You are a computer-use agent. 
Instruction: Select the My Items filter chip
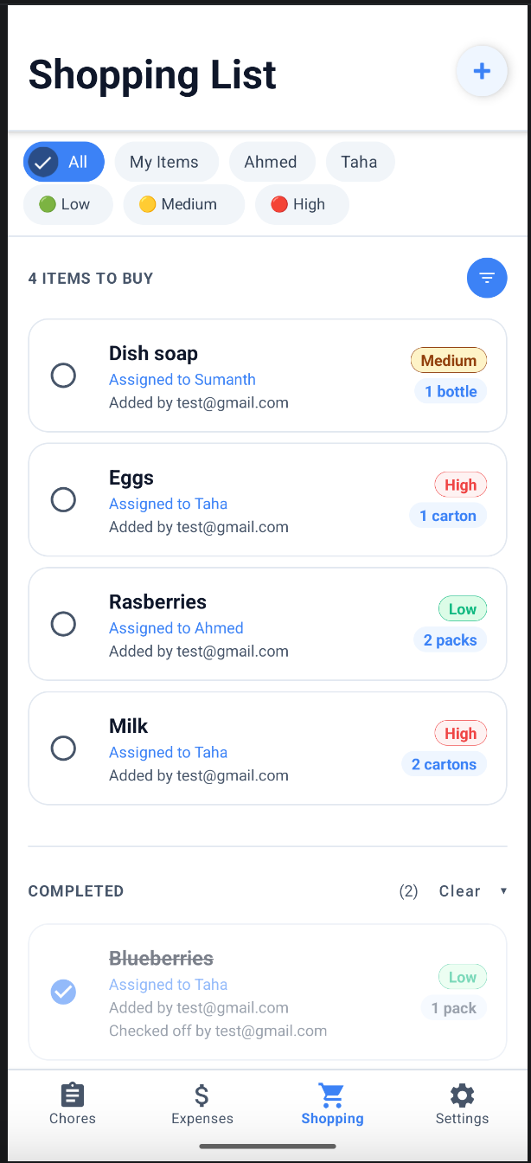coord(165,162)
